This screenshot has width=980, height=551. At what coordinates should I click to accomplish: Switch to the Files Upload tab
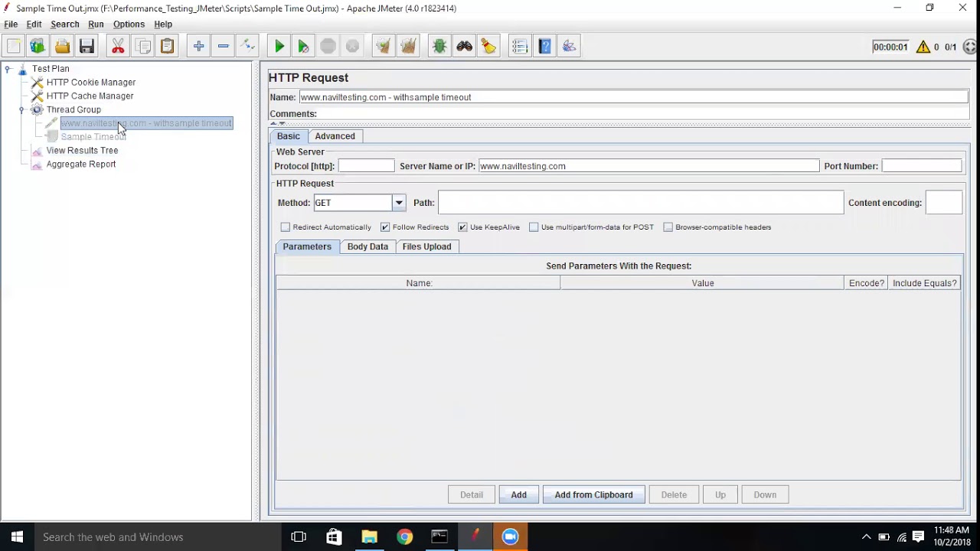click(426, 246)
